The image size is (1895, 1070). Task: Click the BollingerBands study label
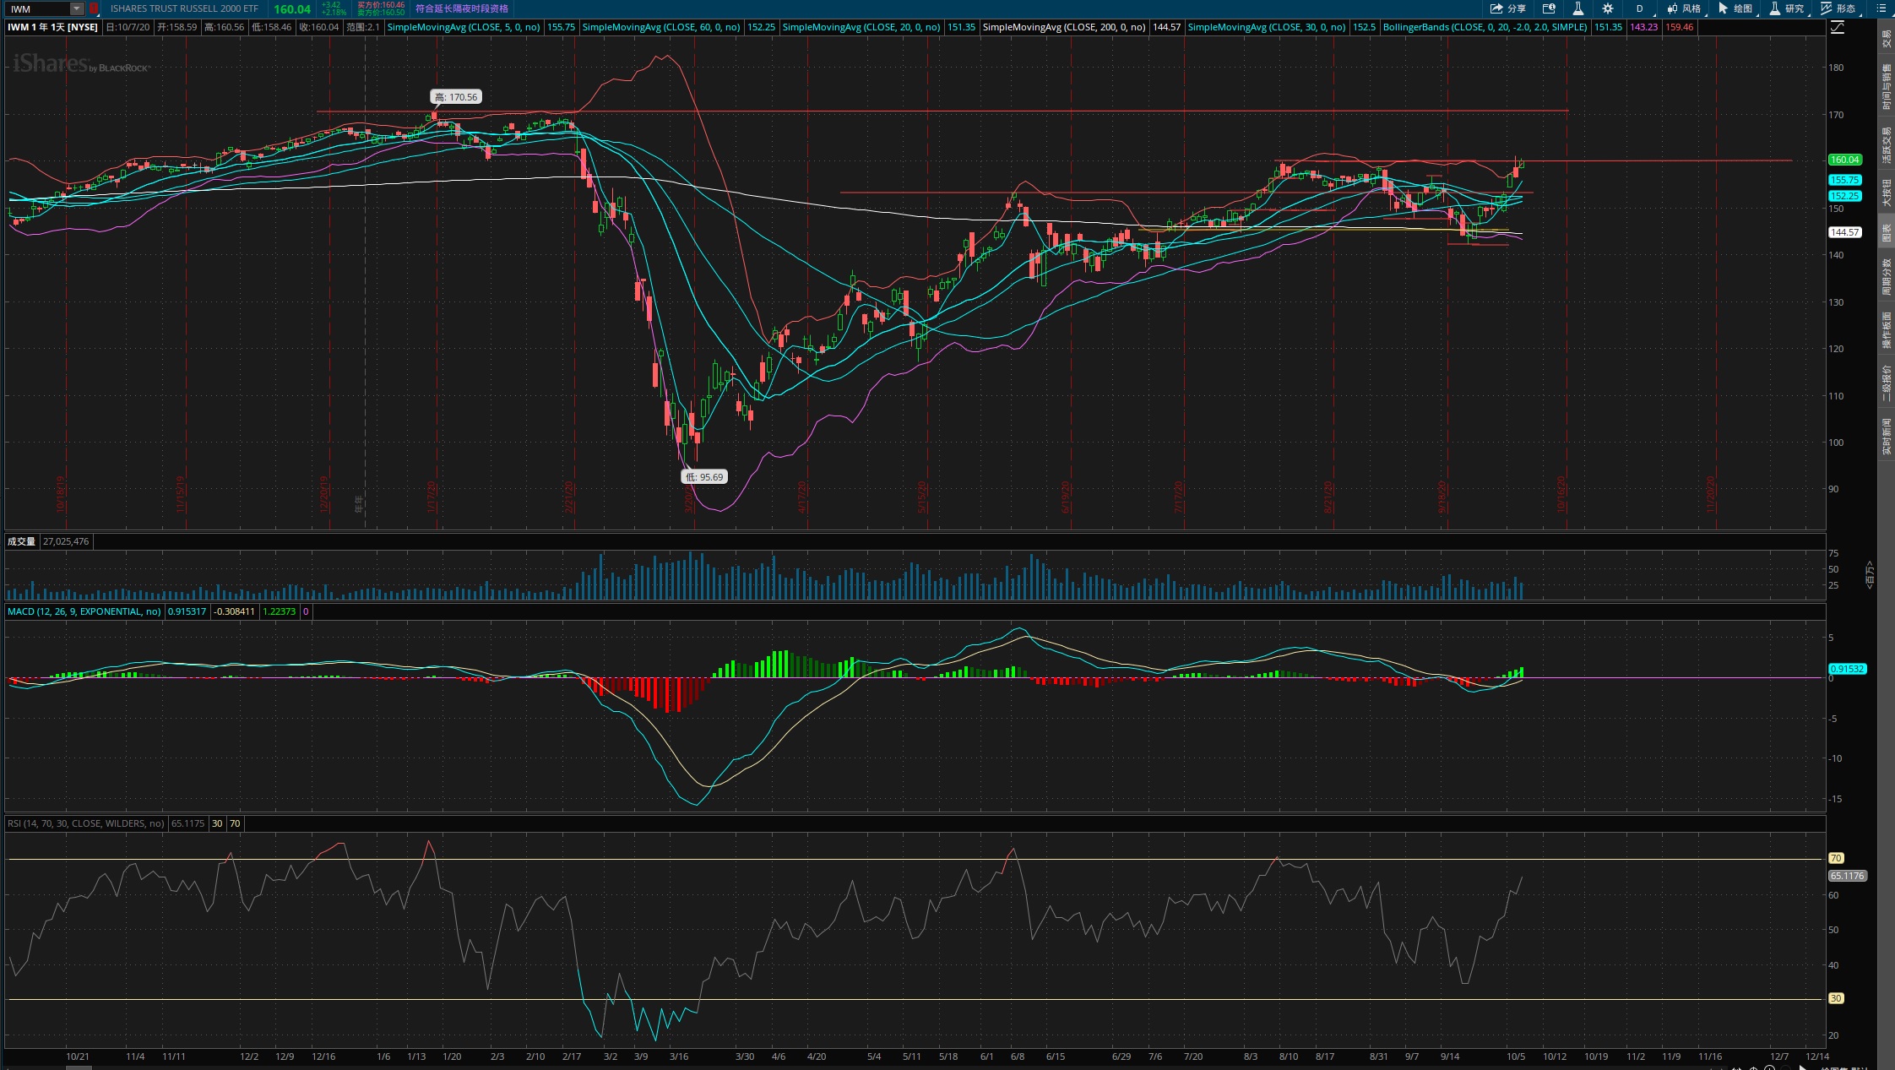tap(1485, 27)
